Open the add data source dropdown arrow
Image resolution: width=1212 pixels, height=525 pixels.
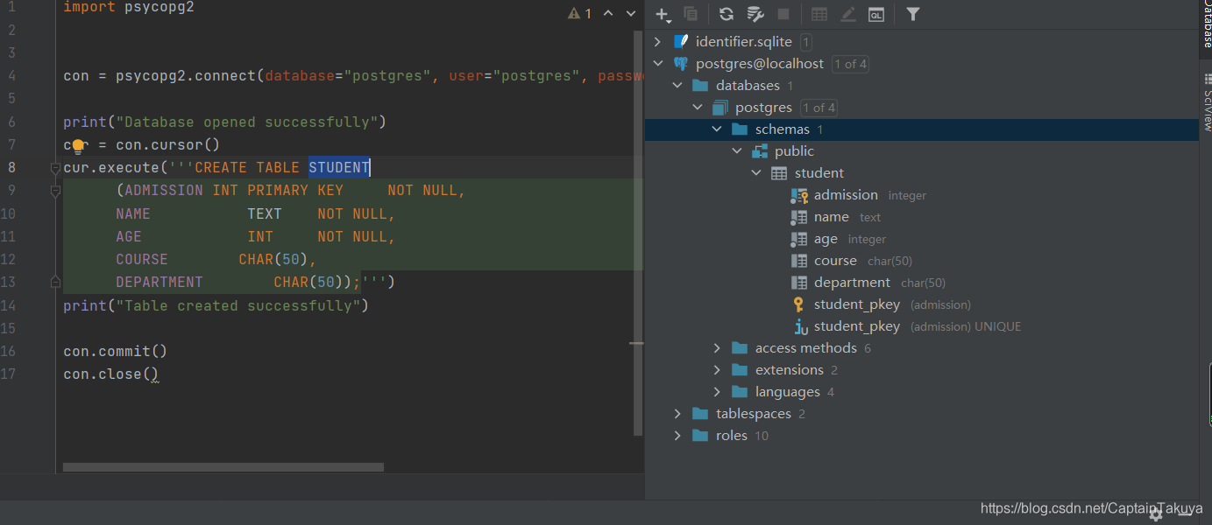[670, 19]
